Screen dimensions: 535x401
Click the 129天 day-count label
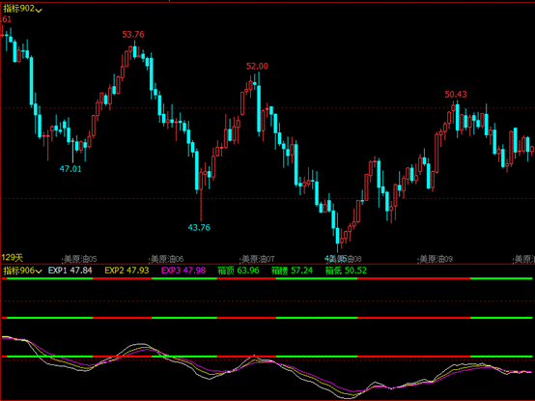click(12, 257)
